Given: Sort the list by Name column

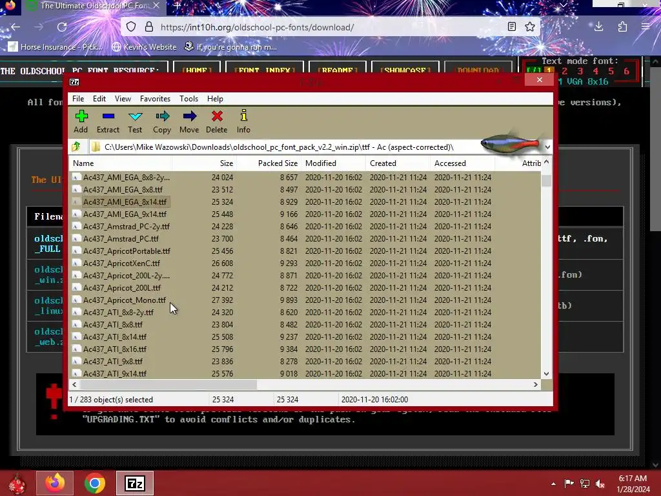Looking at the screenshot, I should (121, 163).
